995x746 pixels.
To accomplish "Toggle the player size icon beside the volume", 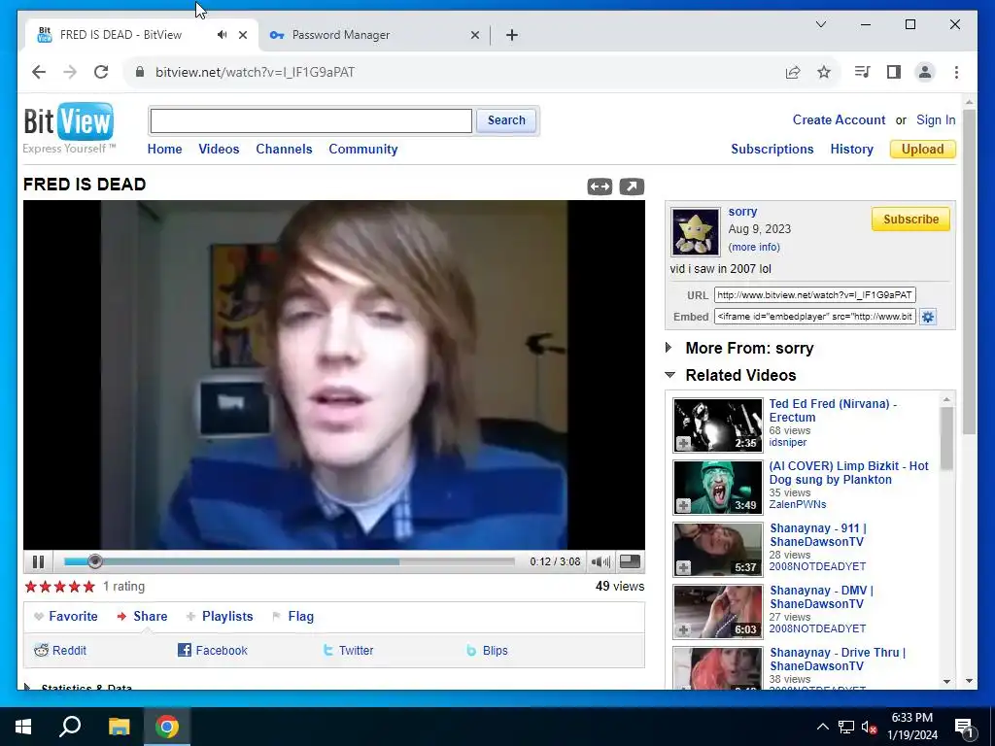I will pos(630,560).
